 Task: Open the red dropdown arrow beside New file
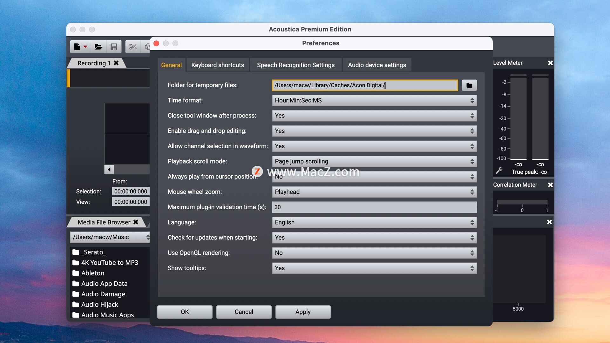[85, 47]
